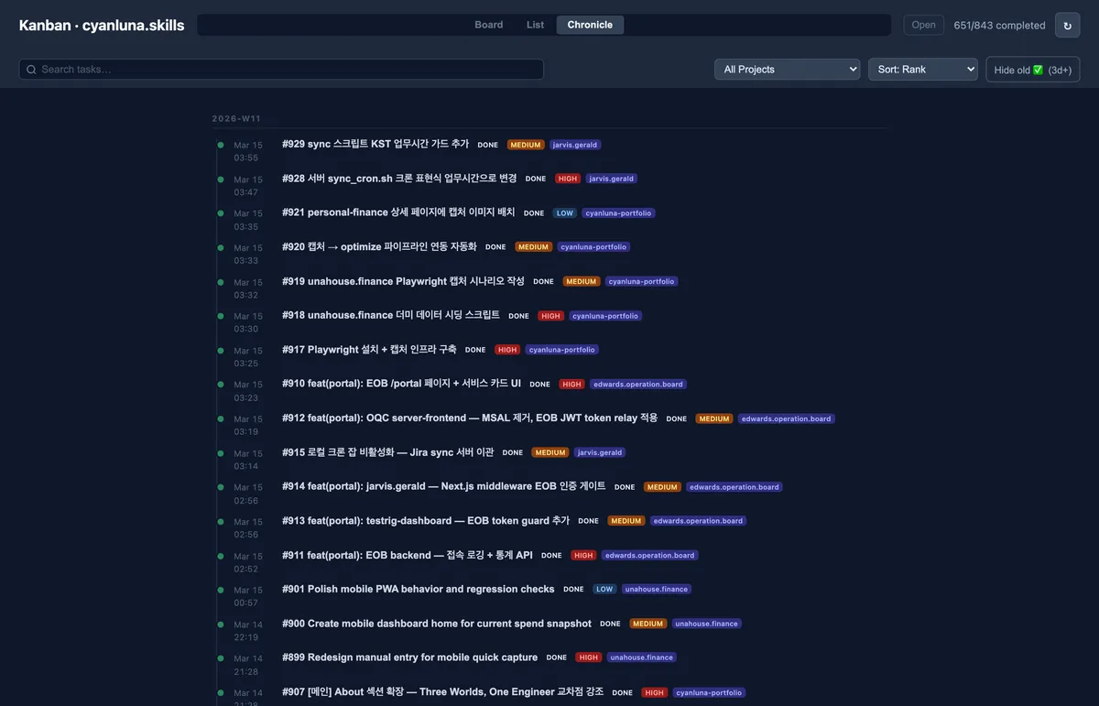Image resolution: width=1099 pixels, height=706 pixels.
Task: Click the magnifier icon in search bar
Action: [31, 70]
